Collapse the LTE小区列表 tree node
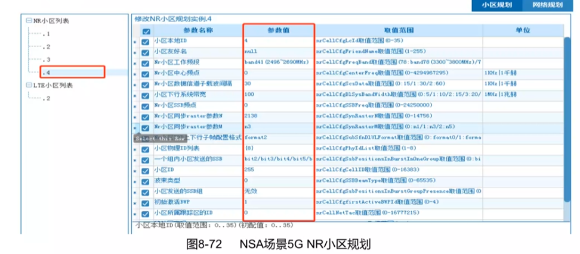 tap(29, 86)
